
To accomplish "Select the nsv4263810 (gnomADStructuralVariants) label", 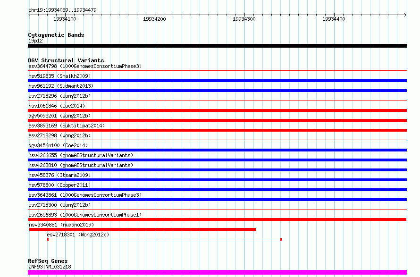I will 81,165.
